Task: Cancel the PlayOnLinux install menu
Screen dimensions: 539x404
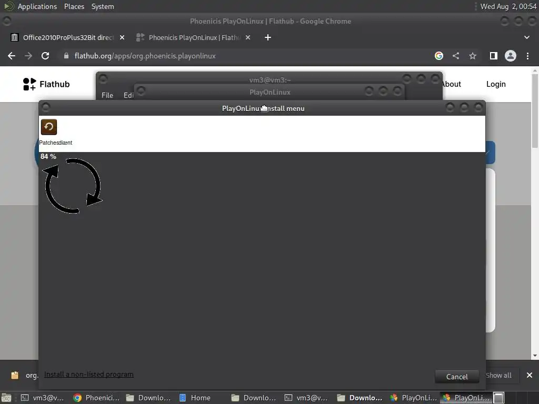Action: (457, 377)
